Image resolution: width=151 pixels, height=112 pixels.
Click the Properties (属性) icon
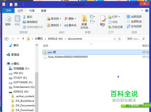click(x=103, y=21)
